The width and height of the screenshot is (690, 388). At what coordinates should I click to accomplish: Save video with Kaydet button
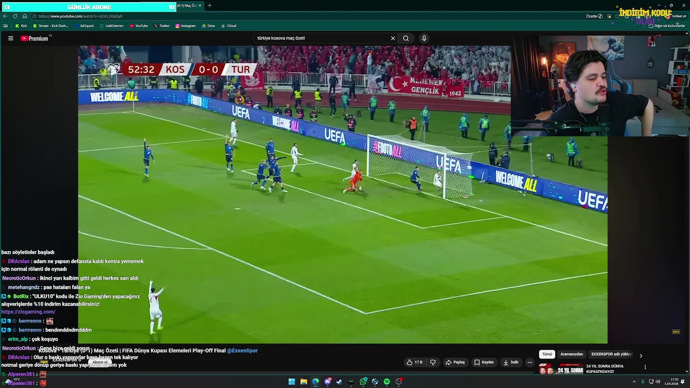[x=484, y=363]
